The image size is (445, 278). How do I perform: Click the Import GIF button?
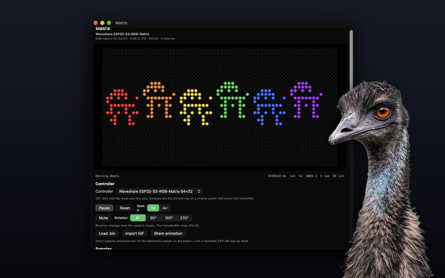coord(135,234)
